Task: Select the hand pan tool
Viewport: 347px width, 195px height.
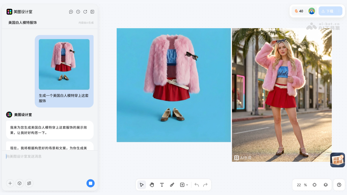Action: tap(152, 185)
